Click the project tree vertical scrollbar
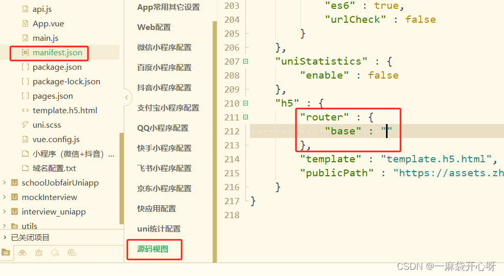Viewport: 504px width, 276px height. coord(122,178)
